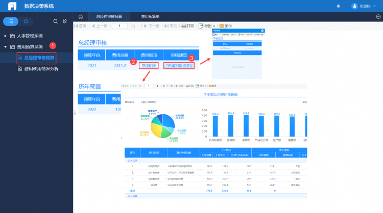383x213 pixels.
Task: Expand the 人事管理系统 folder arrow
Action: [x=5, y=36]
